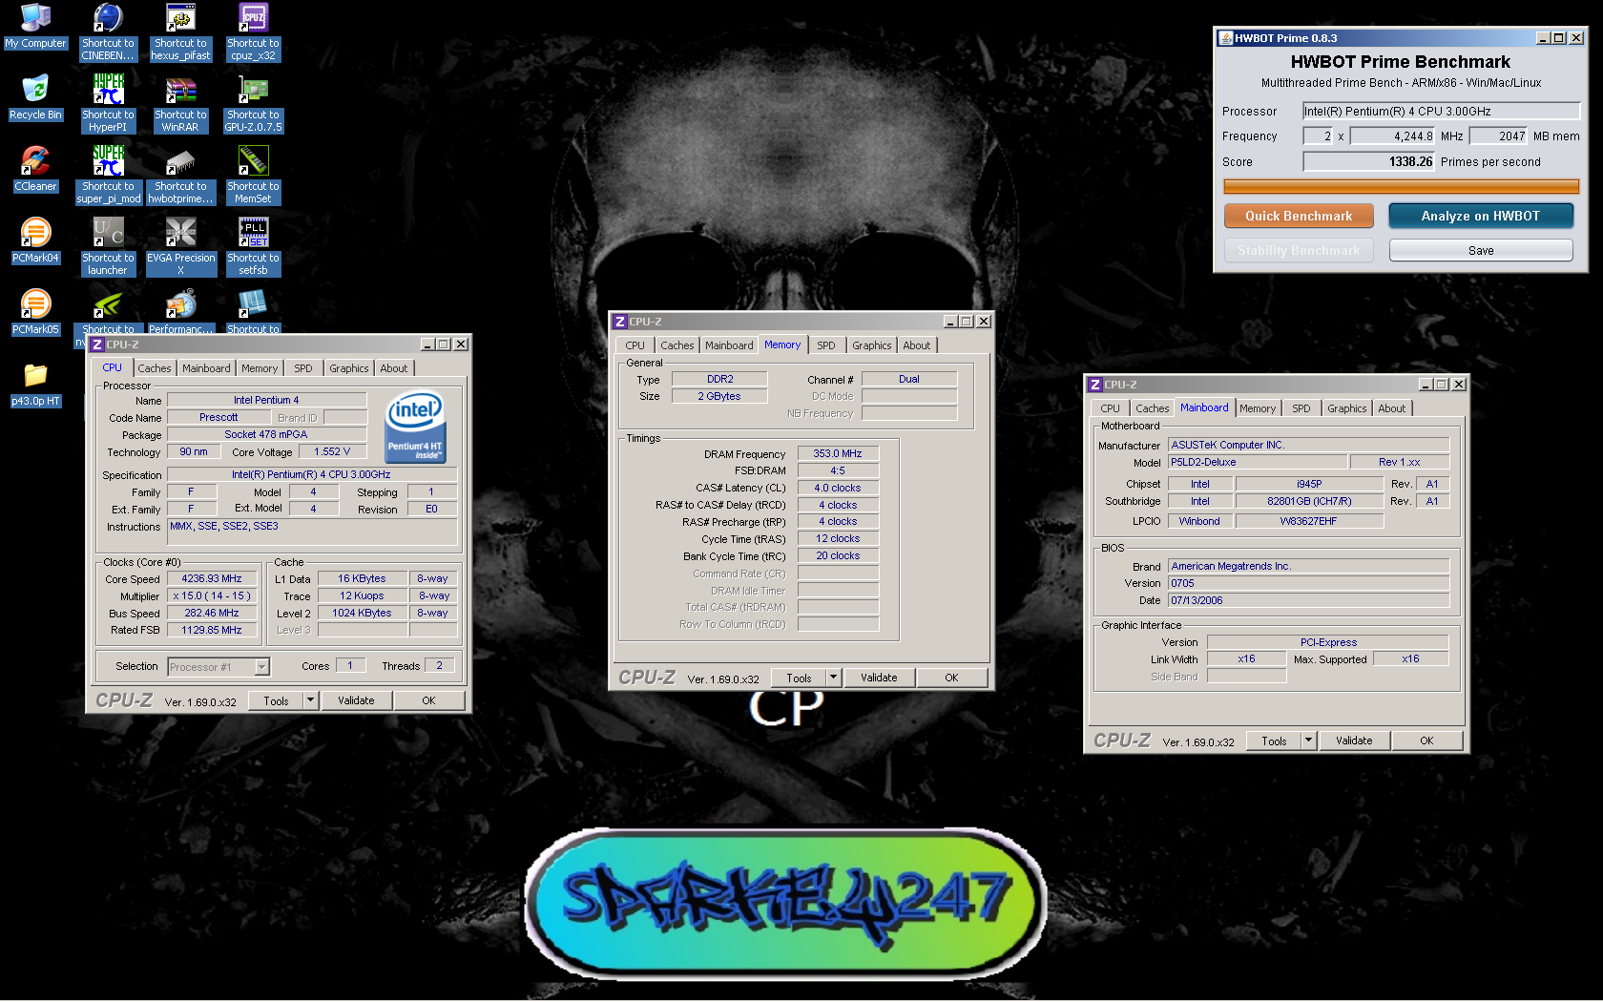Screen dimensions: 1603x1002
Task: Click Tools button in CPU-Z Mainboard window
Action: coord(1274,741)
